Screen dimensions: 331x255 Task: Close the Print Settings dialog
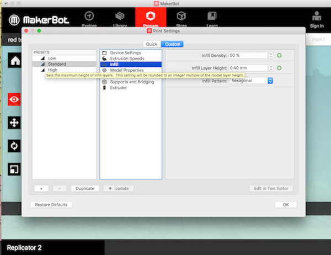click(26, 31)
